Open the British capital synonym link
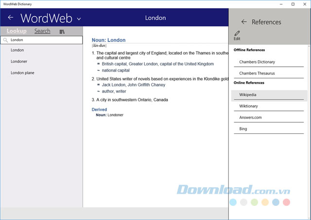311x220 pixels. click(114, 64)
